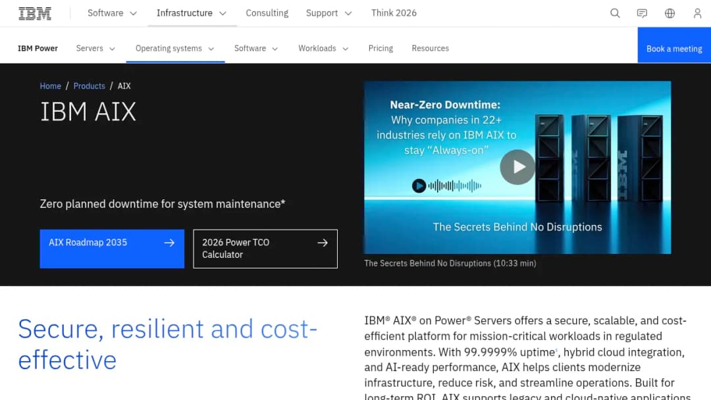Image resolution: width=711 pixels, height=400 pixels.
Task: Open the user profile icon
Action: coord(697,13)
